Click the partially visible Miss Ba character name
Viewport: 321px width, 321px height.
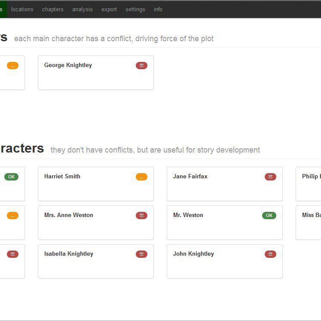point(312,215)
